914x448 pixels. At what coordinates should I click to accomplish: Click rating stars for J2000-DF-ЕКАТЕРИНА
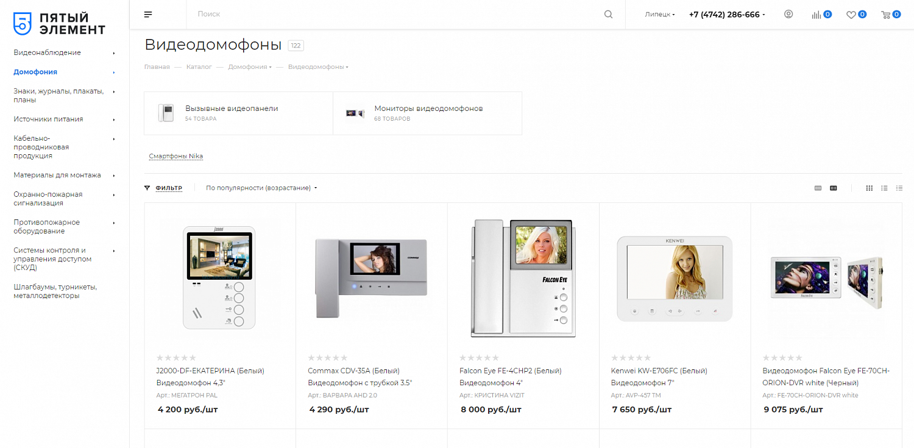click(177, 358)
